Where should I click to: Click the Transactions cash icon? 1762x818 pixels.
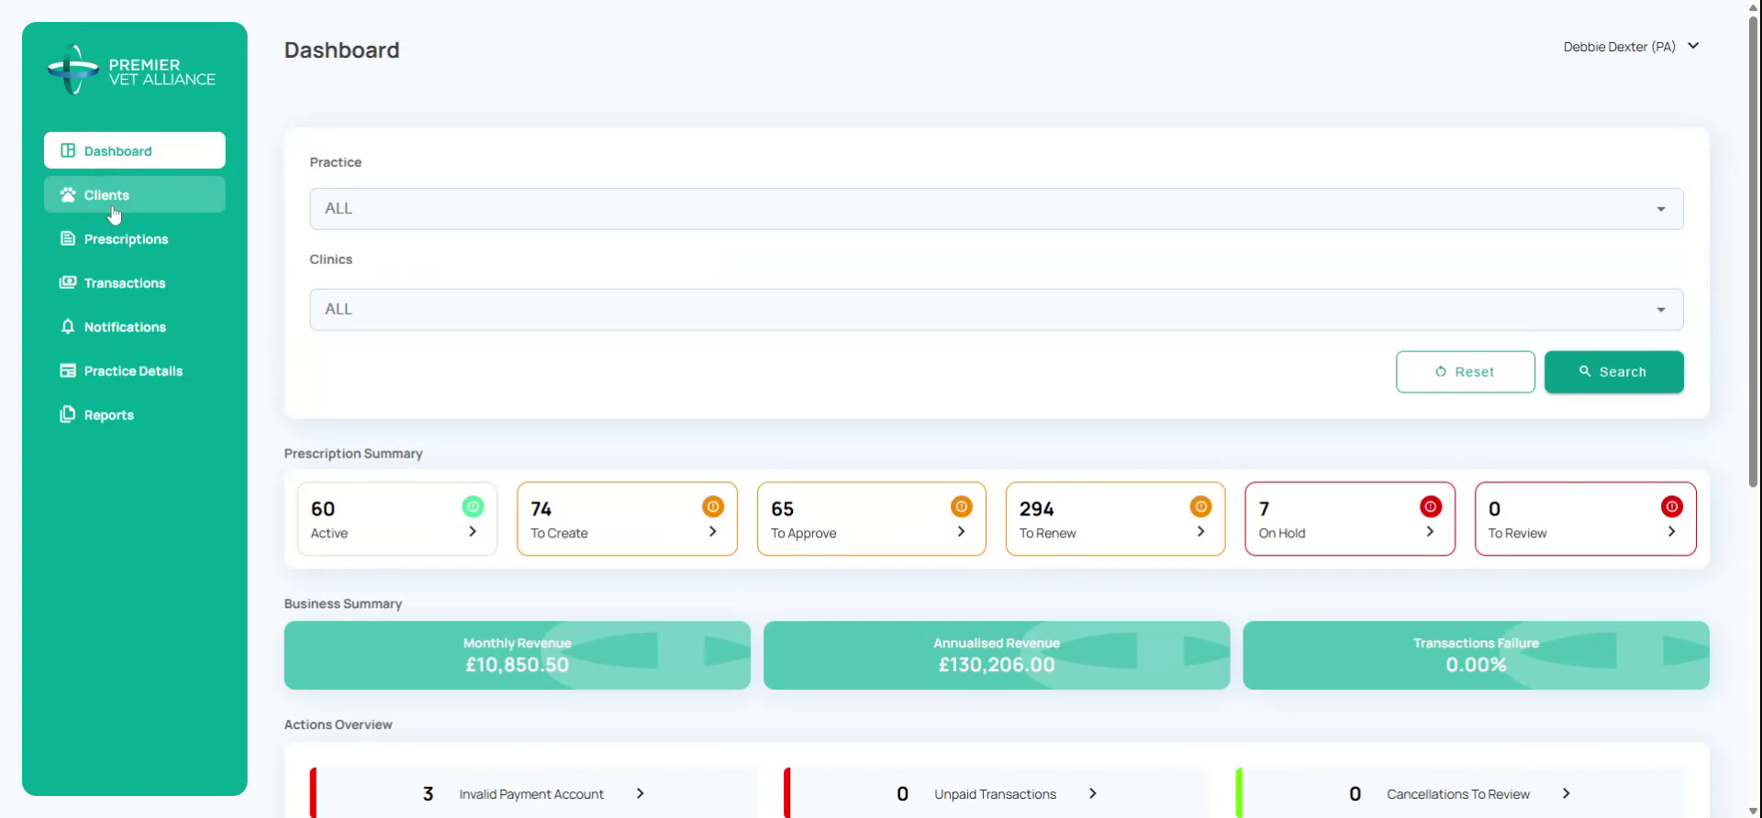[x=68, y=282]
